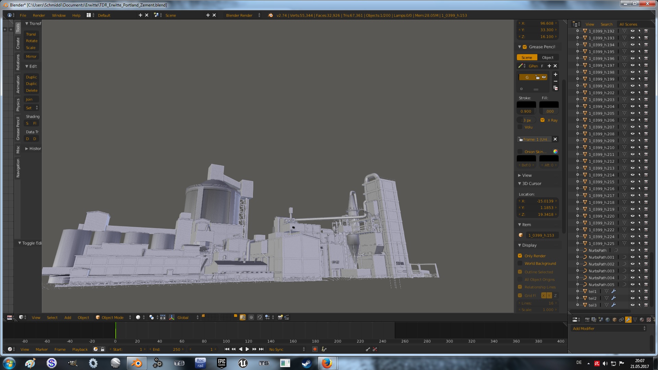Toggle the 3D manipulator axis icon
The image size is (658, 370).
click(x=172, y=317)
